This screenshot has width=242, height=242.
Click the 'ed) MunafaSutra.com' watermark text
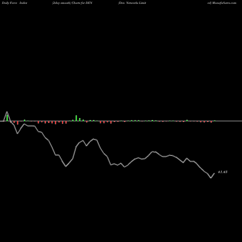tap(222, 3)
